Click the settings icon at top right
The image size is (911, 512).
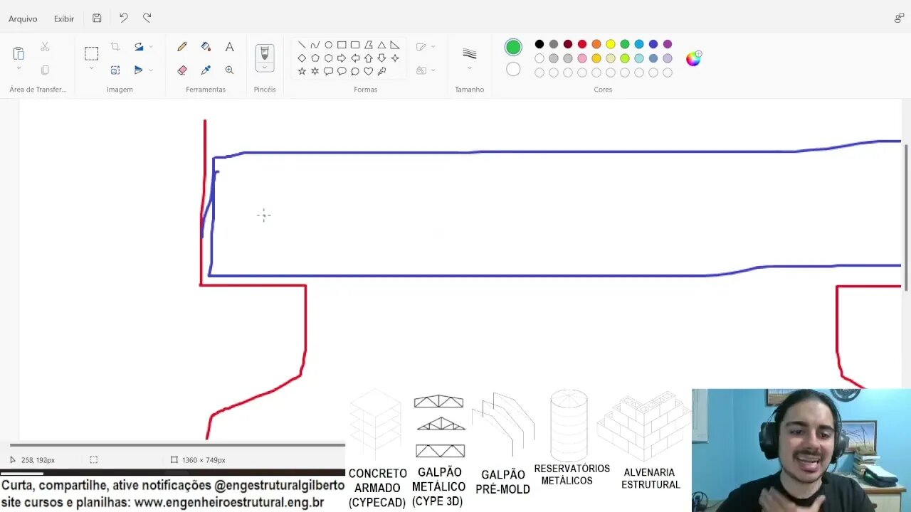click(899, 18)
